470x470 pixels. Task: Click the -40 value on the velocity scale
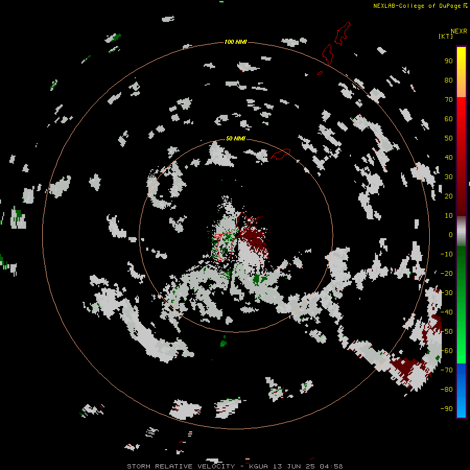point(446,312)
